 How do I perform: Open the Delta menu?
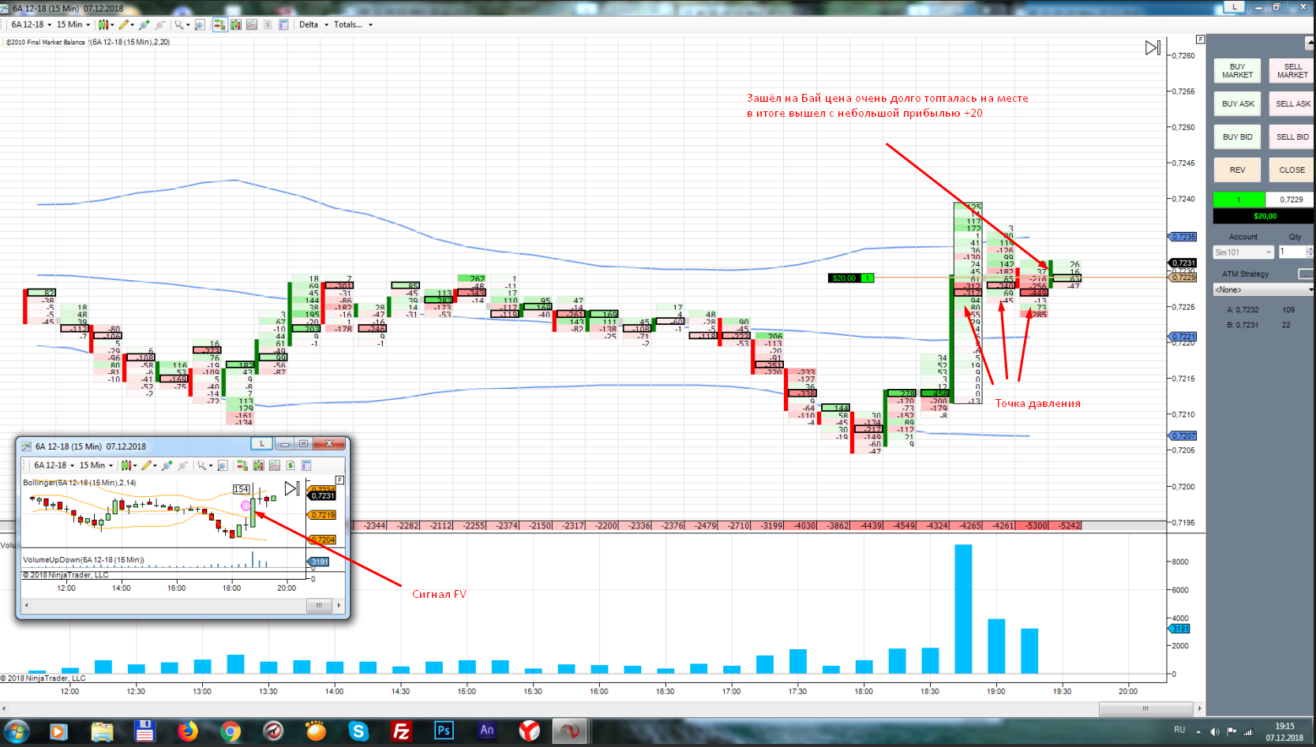pos(313,24)
